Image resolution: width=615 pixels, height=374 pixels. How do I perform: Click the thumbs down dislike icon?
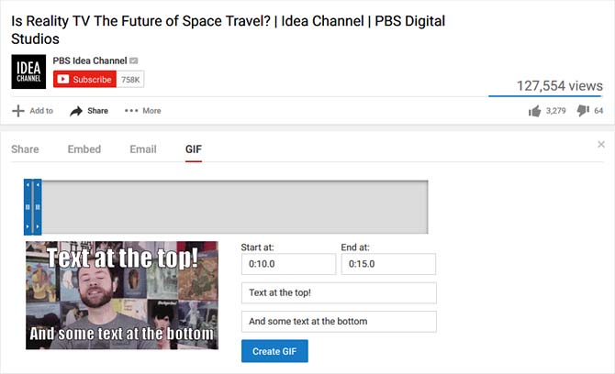[582, 111]
